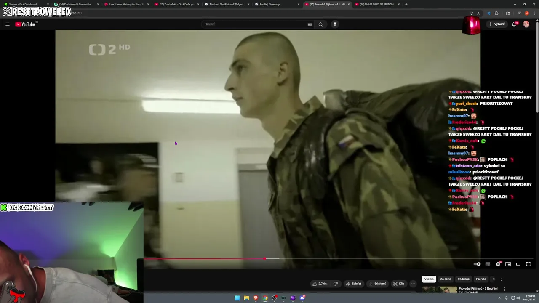The width and height of the screenshot is (539, 303).
Task: Like the video with thumbs up
Action: pos(320,284)
